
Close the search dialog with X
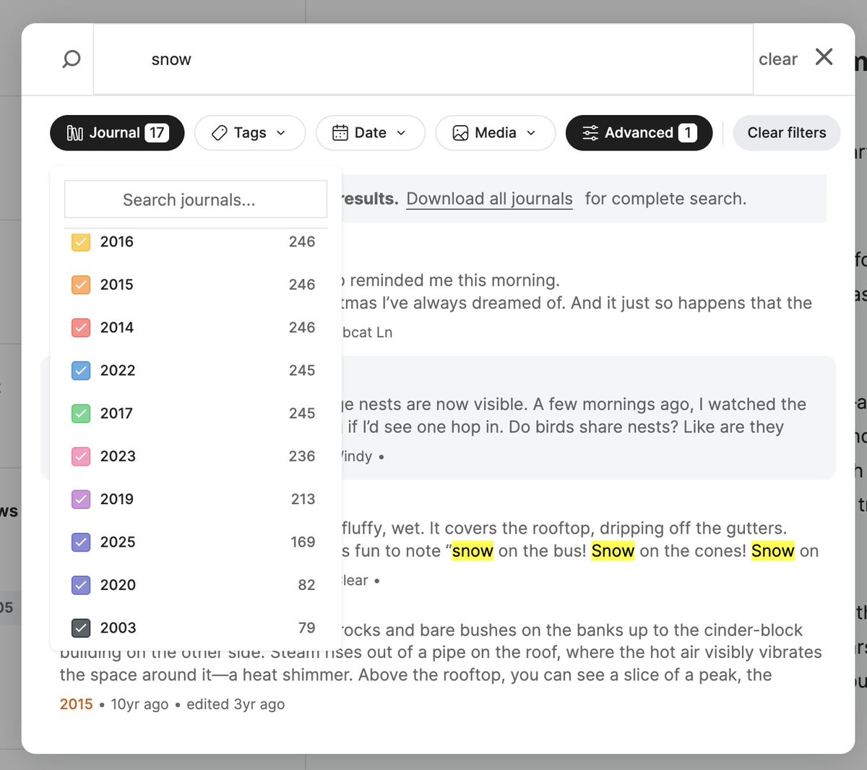click(824, 56)
